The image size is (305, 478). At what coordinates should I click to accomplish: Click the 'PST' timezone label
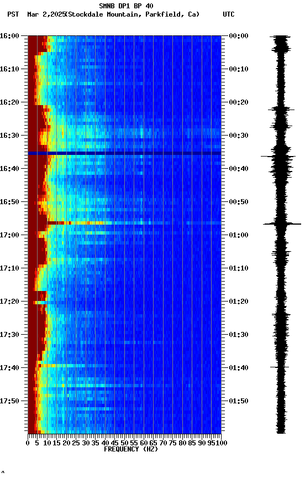pyautogui.click(x=13, y=14)
